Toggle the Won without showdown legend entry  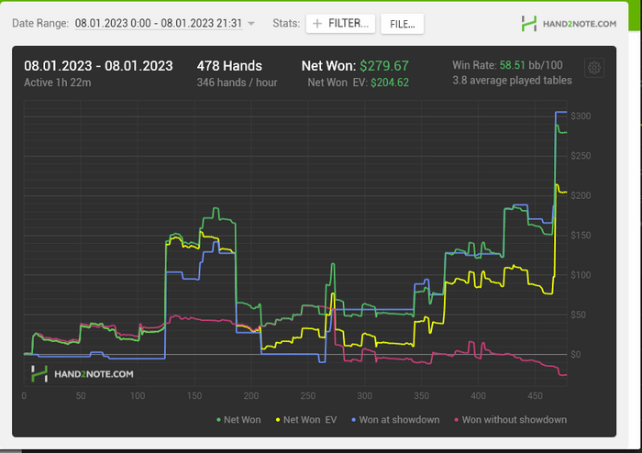tap(511, 419)
